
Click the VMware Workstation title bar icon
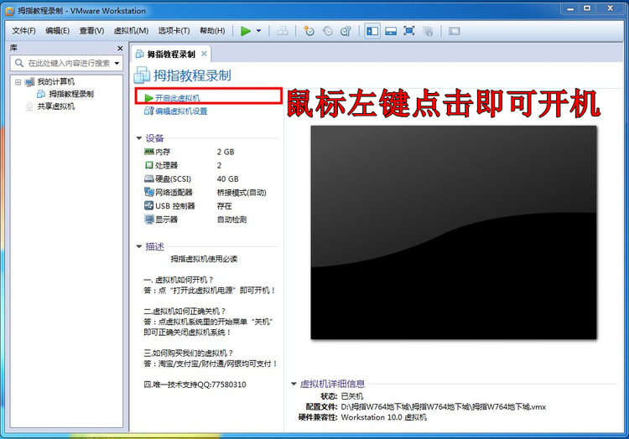pyautogui.click(x=9, y=11)
